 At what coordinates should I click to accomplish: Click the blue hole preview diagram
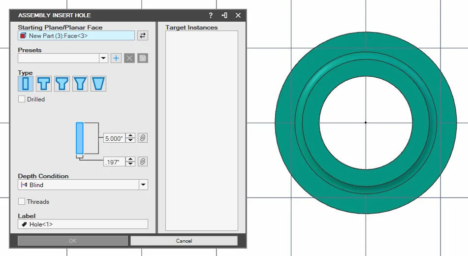click(x=80, y=138)
